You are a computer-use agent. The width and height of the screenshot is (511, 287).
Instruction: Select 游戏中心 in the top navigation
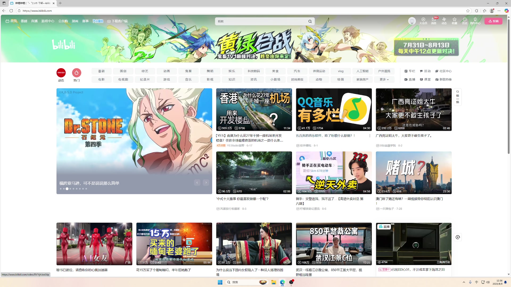(48, 21)
